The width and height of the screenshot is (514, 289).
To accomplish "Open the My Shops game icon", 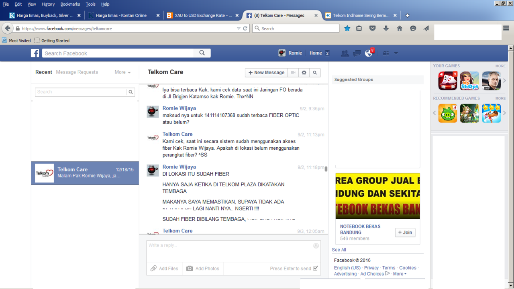I will [x=469, y=81].
